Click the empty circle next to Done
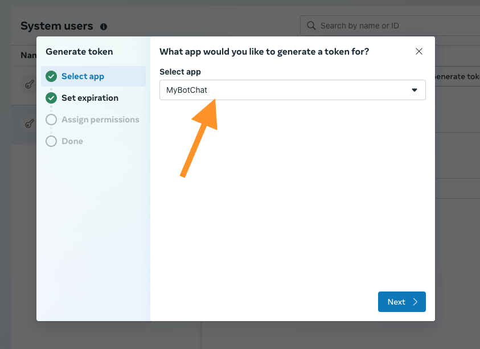480x349 pixels. [x=51, y=141]
